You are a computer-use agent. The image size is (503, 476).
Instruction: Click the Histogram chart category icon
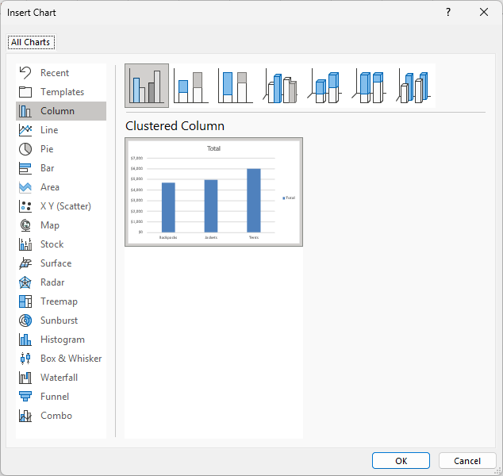pos(25,340)
